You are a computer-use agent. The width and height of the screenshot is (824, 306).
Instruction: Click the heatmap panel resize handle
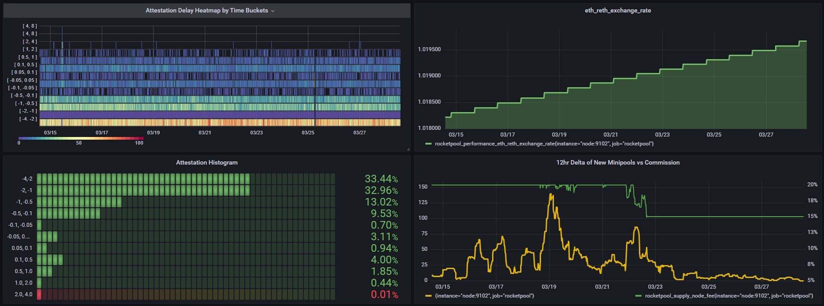pyautogui.click(x=408, y=149)
